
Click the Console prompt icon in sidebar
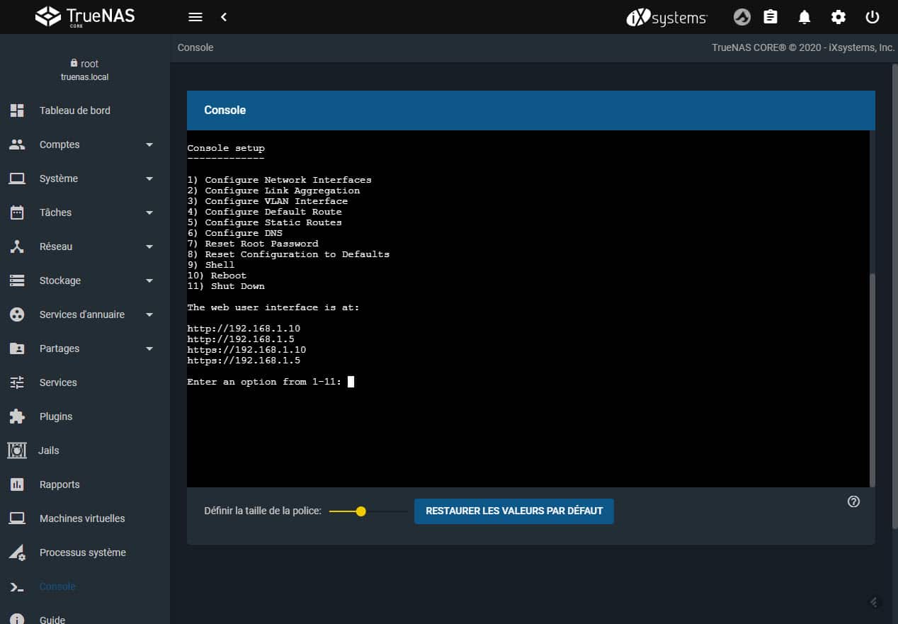pyautogui.click(x=17, y=586)
